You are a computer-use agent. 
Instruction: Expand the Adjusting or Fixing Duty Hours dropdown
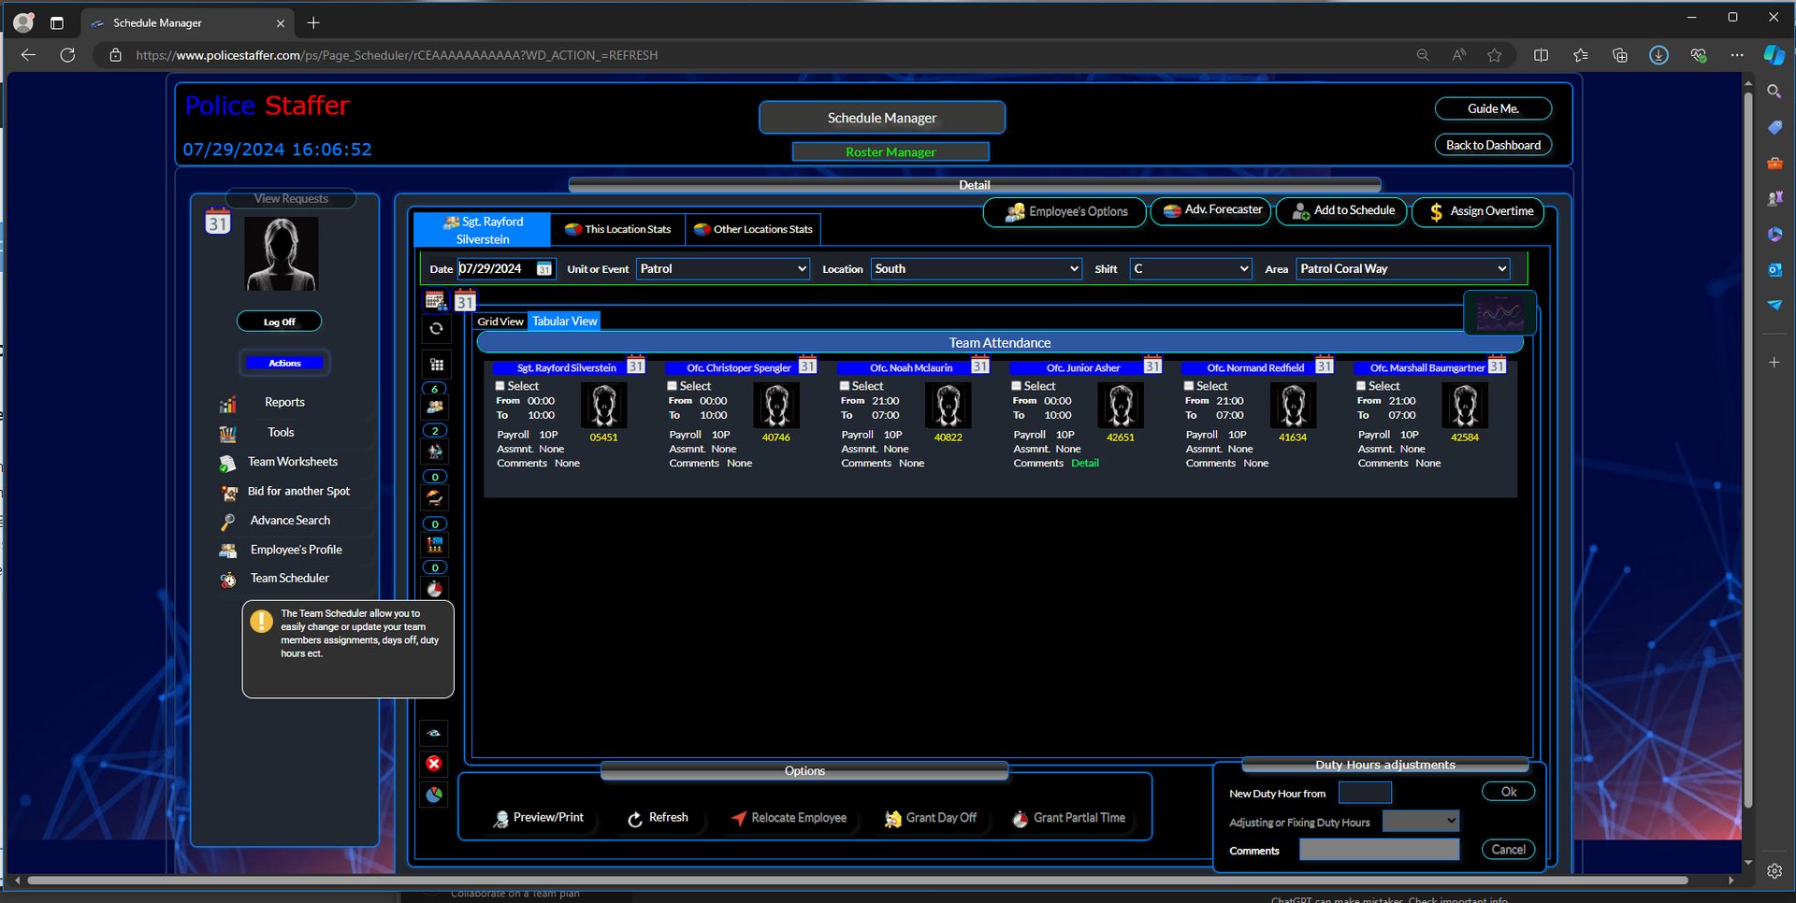[x=1421, y=822]
